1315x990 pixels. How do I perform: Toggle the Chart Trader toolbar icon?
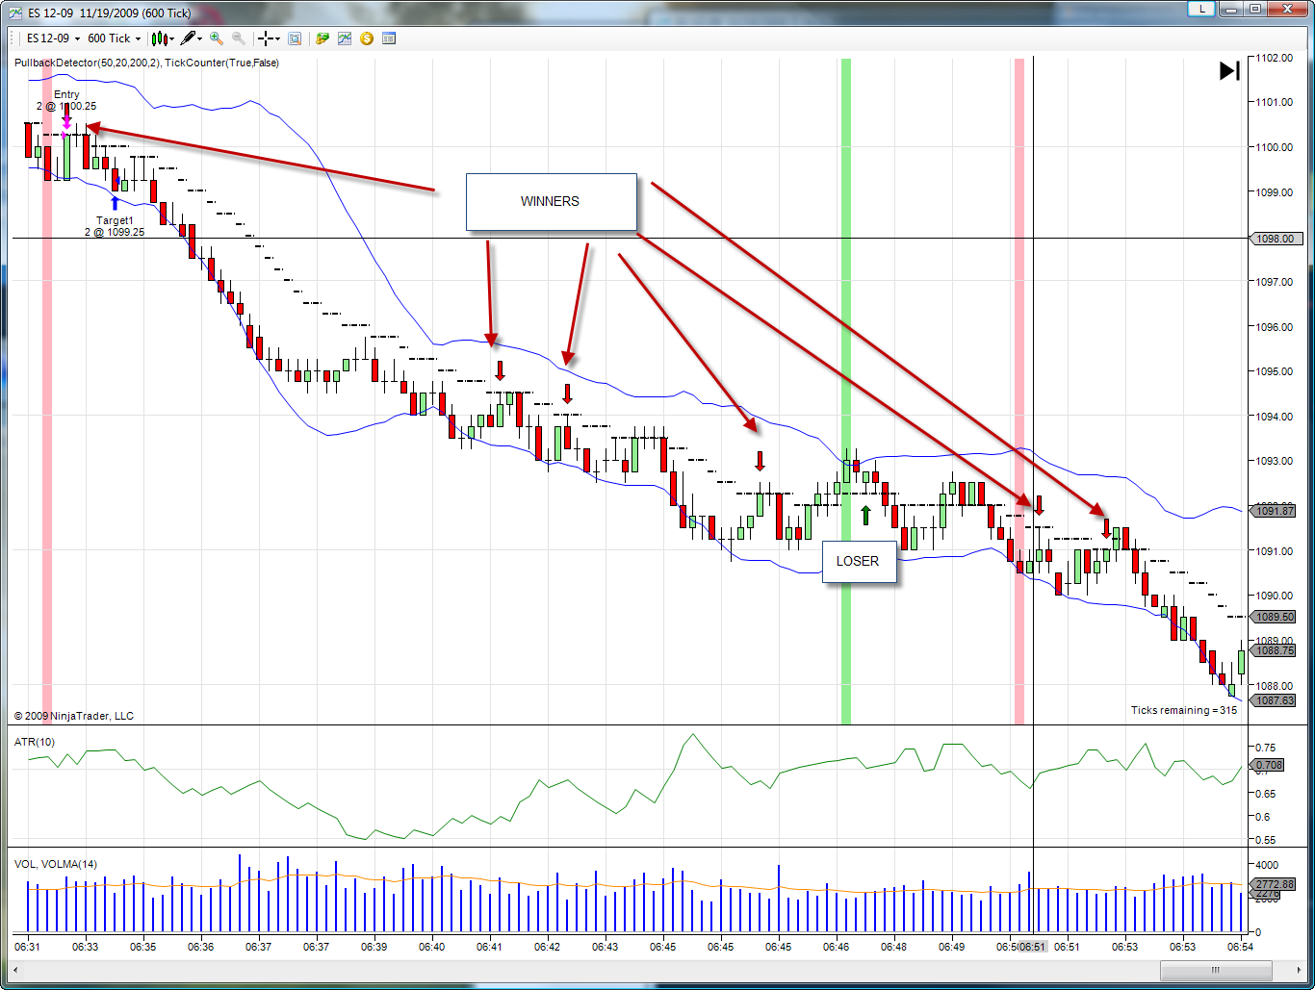coord(322,38)
